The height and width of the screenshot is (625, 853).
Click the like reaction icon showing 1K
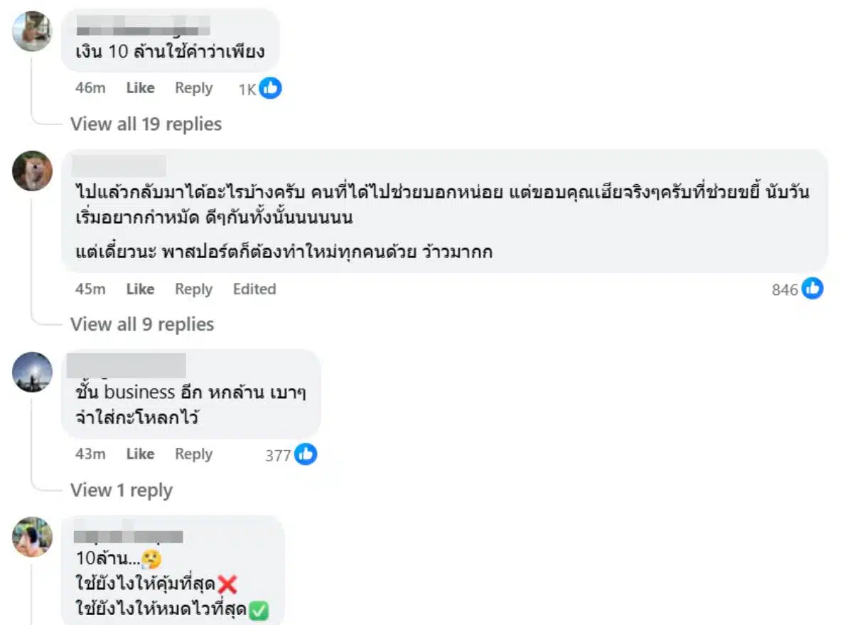coord(270,88)
